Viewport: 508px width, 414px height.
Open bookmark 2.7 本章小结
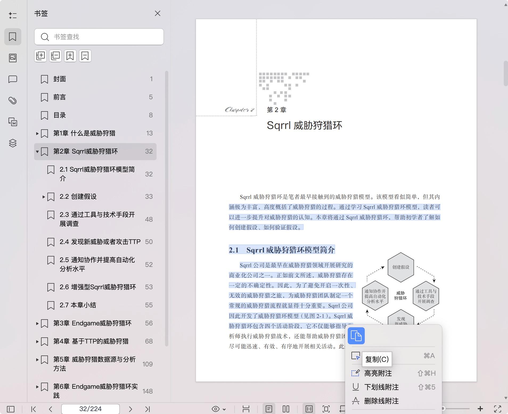pos(95,305)
